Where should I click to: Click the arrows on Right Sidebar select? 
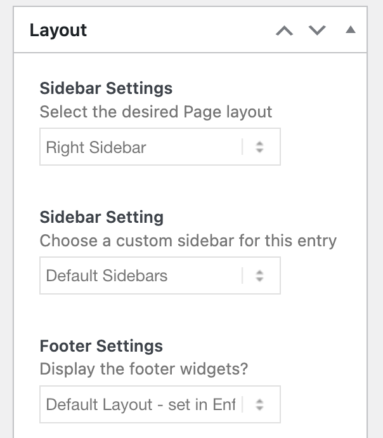point(259,147)
